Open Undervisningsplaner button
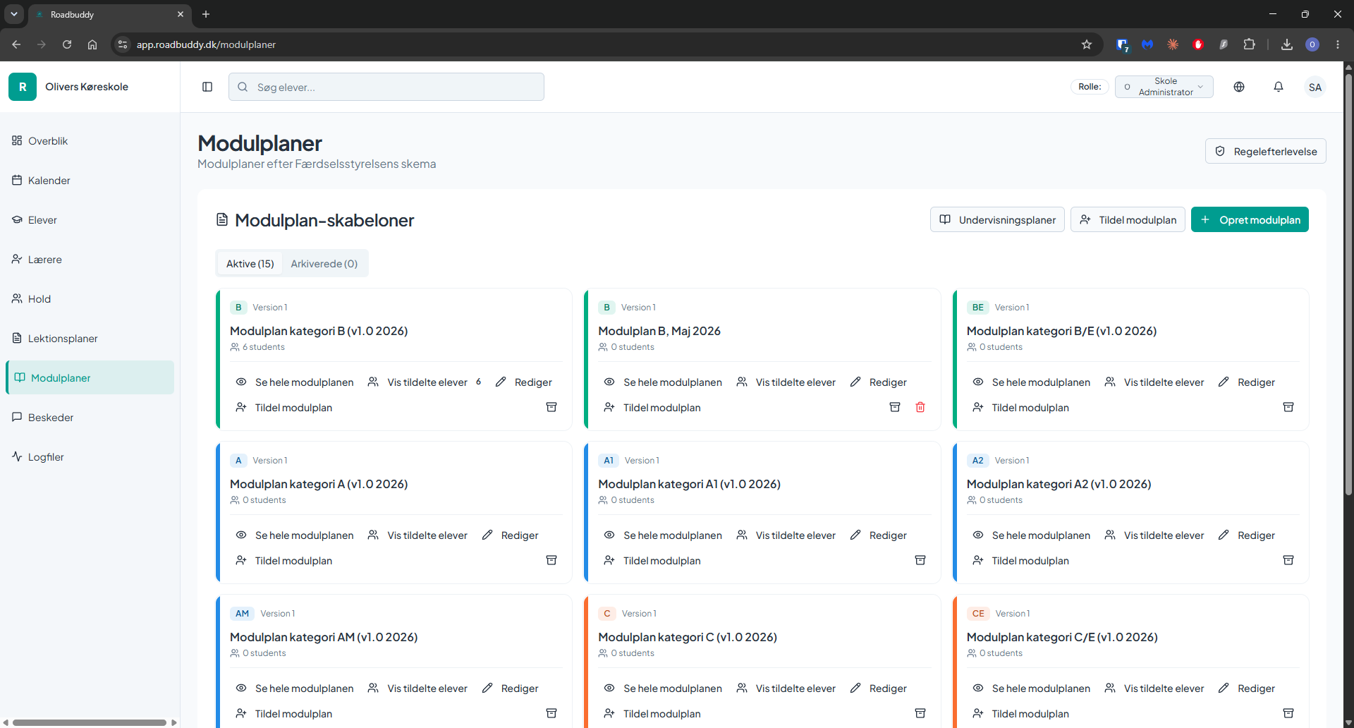The width and height of the screenshot is (1354, 728). tap(997, 219)
